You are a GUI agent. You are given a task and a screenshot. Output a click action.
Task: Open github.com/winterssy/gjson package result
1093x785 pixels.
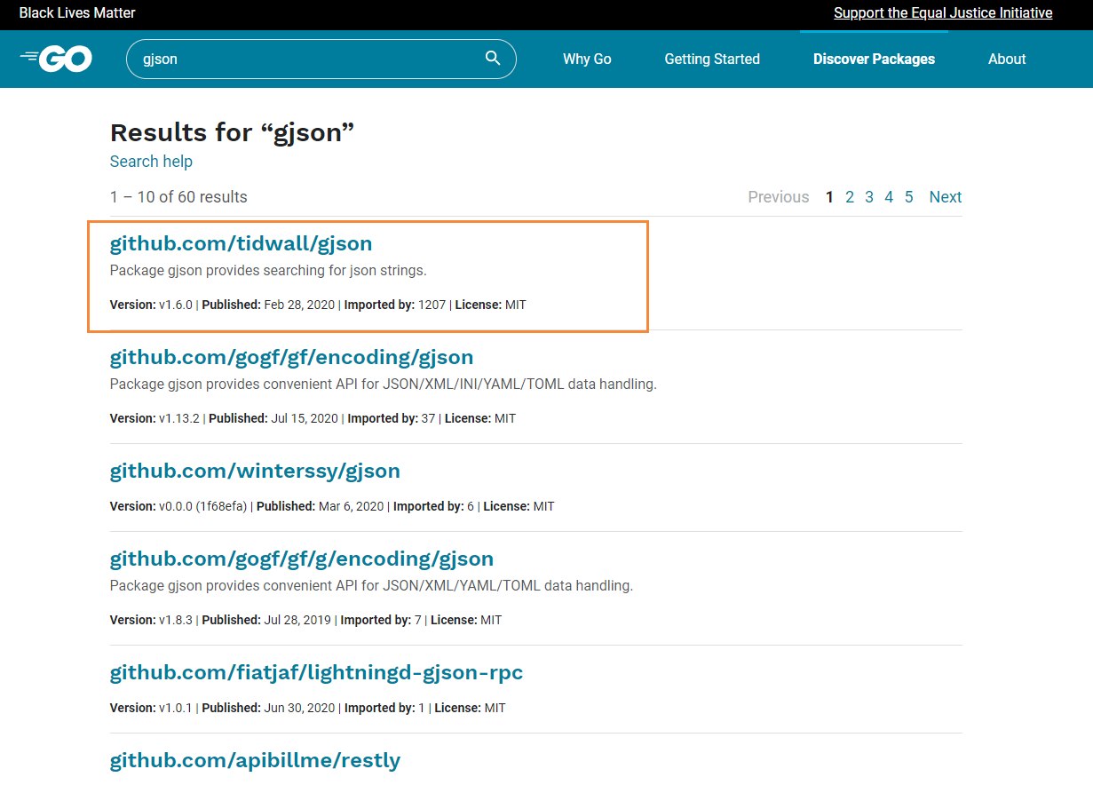coord(255,471)
